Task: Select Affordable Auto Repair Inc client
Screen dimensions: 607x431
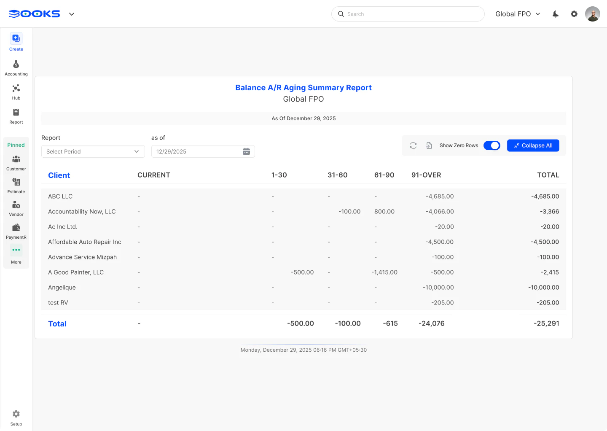Action: pos(85,242)
